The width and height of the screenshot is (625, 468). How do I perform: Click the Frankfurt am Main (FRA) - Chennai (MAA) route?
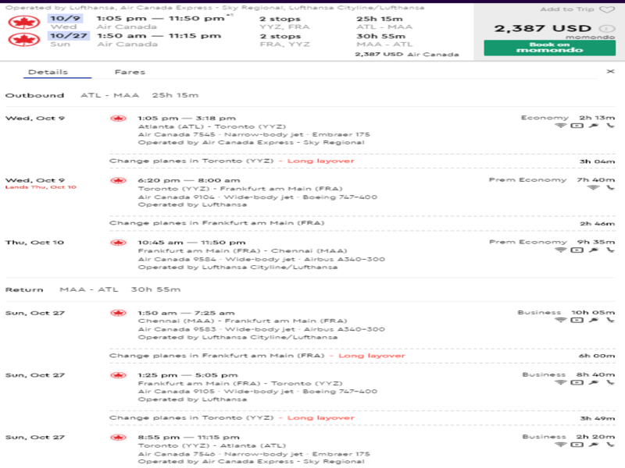(x=243, y=250)
